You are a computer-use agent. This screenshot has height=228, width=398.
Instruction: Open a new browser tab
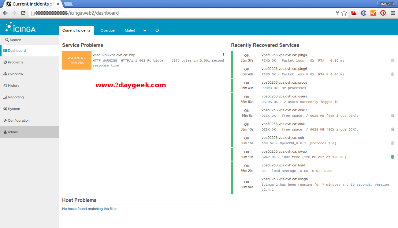tap(68, 4)
